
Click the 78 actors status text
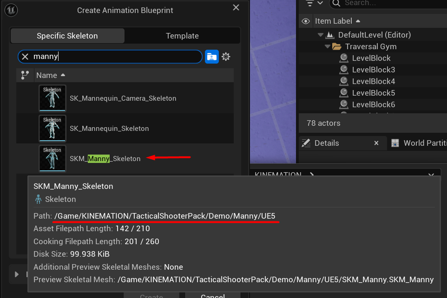pos(323,123)
